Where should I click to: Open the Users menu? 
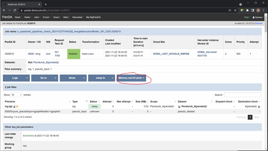click(x=57, y=17)
